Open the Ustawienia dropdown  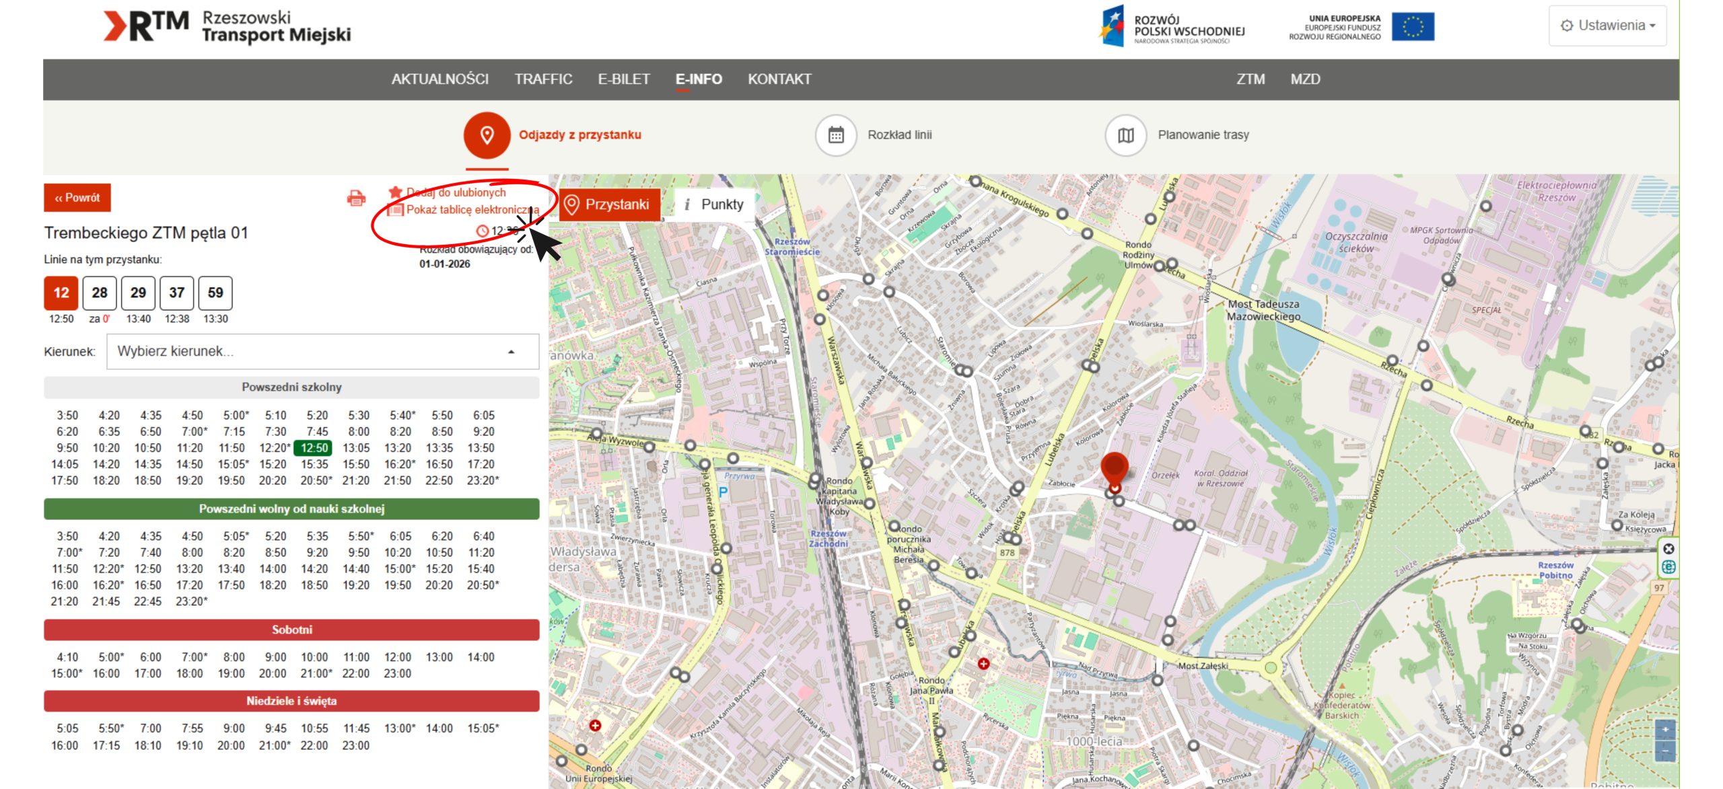click(x=1607, y=26)
